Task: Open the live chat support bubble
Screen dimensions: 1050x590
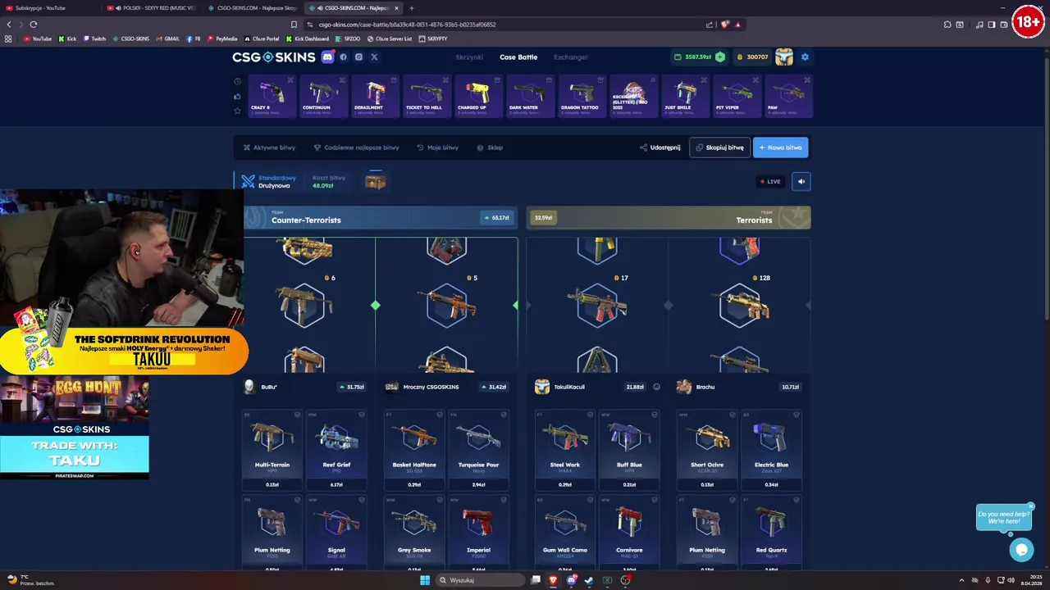Action: [x=1021, y=550]
